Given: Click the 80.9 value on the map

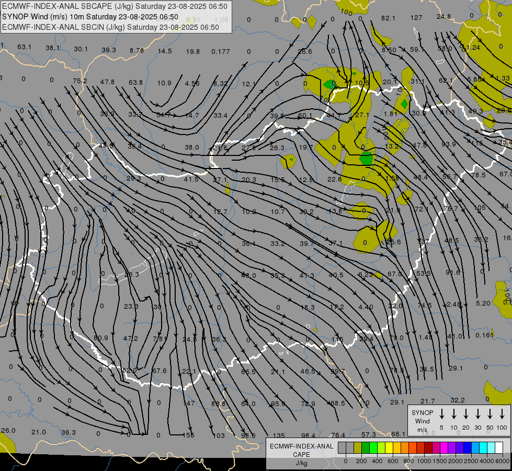Looking at the screenshot, I should click(x=101, y=338).
